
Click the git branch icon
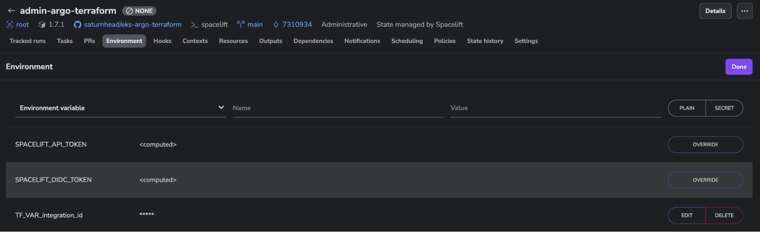pos(241,25)
